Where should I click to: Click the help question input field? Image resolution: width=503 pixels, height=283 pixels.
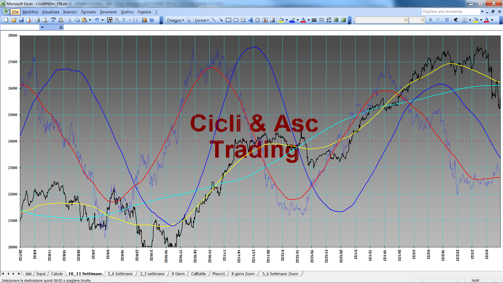[x=451, y=12]
